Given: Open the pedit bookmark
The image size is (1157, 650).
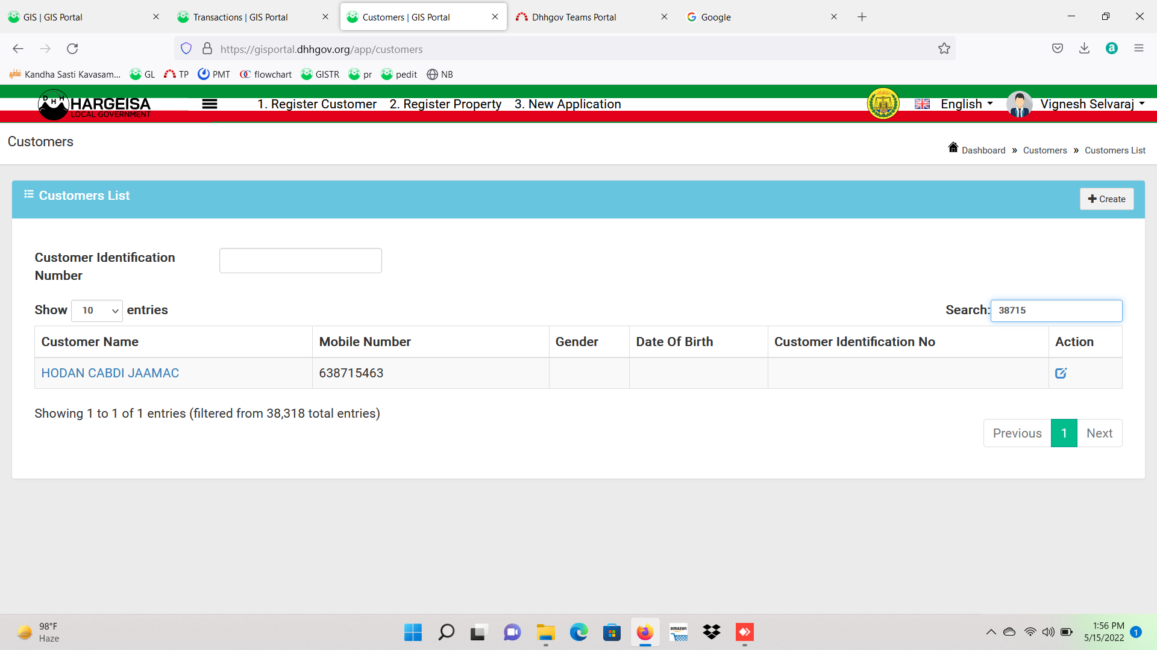Looking at the screenshot, I should point(399,75).
